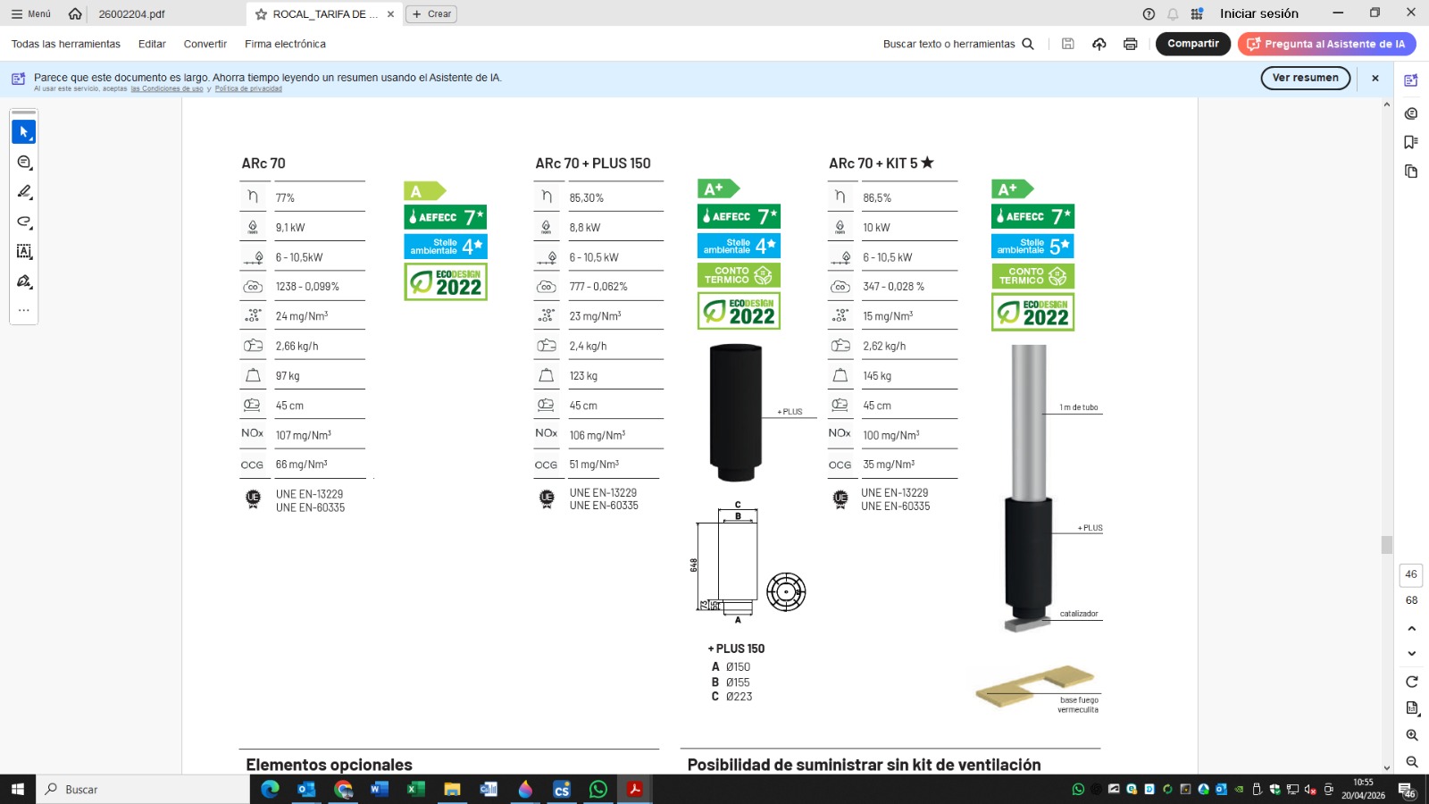Click Iniciar sesión to sign in
The width and height of the screenshot is (1429, 804).
click(1259, 13)
